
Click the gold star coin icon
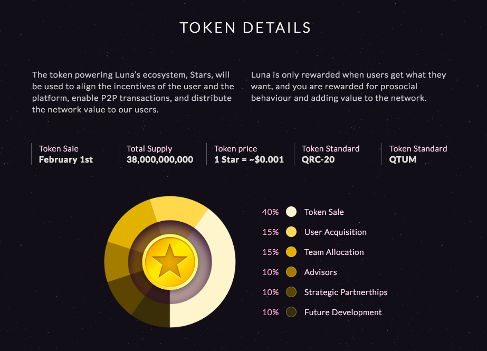[170, 262]
